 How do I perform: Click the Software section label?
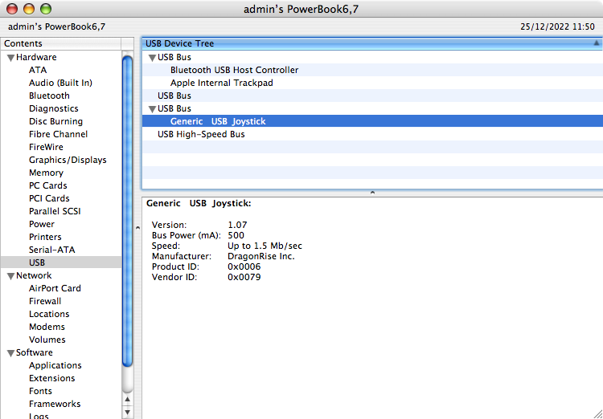35,352
